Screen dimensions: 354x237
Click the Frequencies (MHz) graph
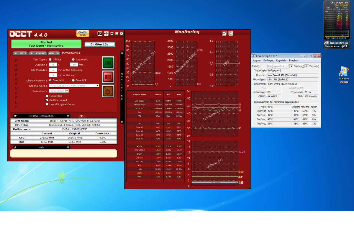pos(185,63)
